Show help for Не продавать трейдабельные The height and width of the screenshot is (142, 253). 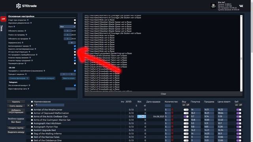pyautogui.click(x=37, y=55)
